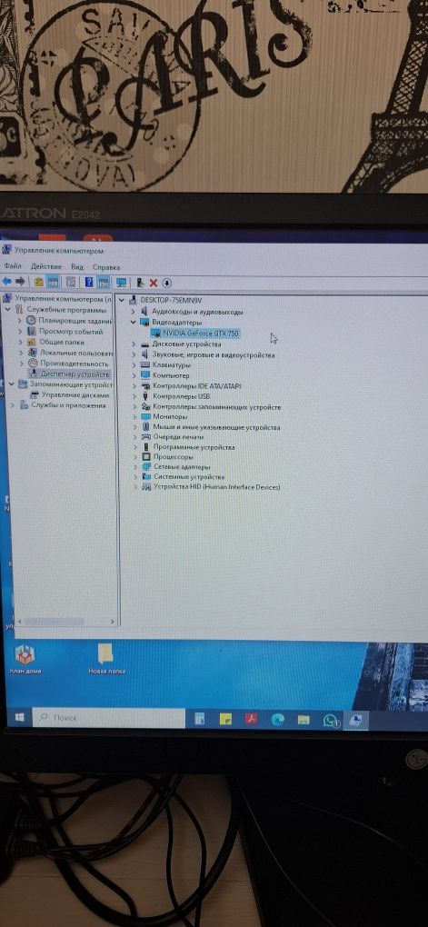The width and height of the screenshot is (428, 927).
Task: Select Устройства HID (Human Interface Devices)
Action: [217, 487]
